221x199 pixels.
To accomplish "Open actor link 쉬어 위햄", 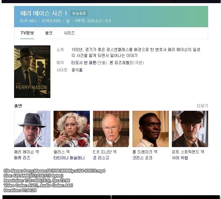I will click(180, 158).
